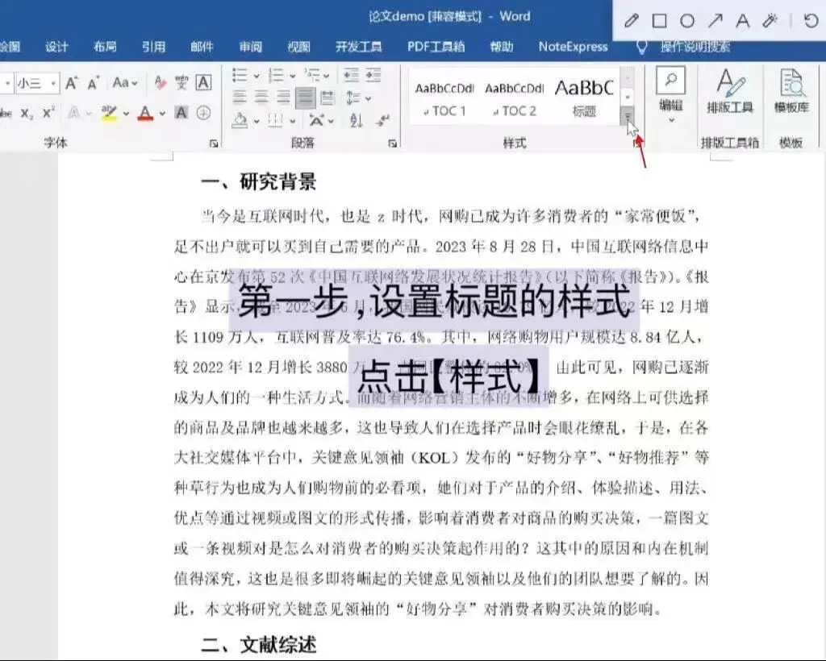Toggle character shading A icon

(181, 113)
